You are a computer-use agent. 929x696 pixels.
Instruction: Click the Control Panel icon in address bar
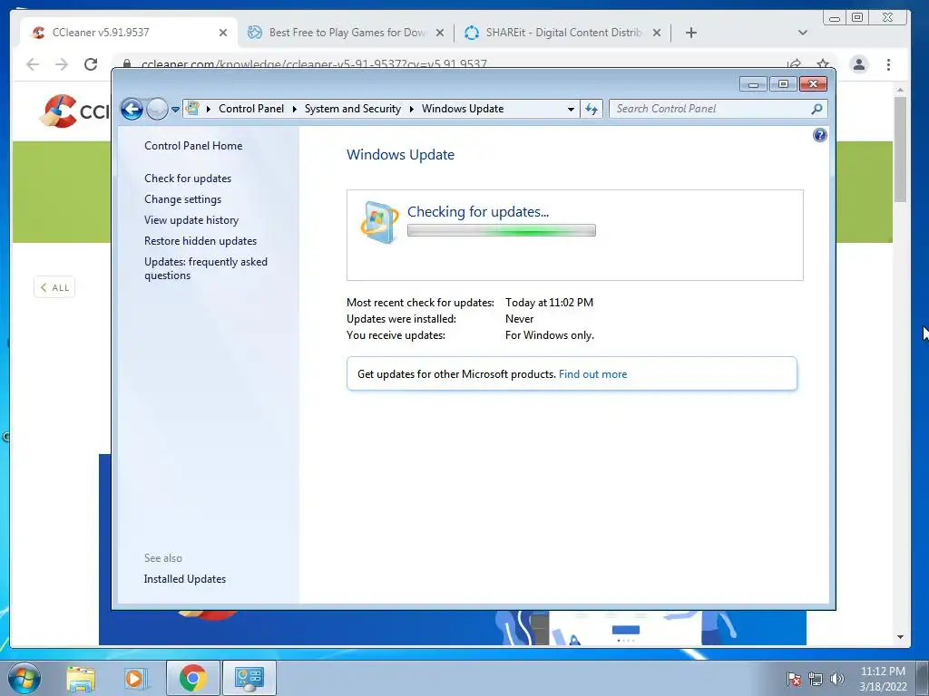tap(192, 109)
